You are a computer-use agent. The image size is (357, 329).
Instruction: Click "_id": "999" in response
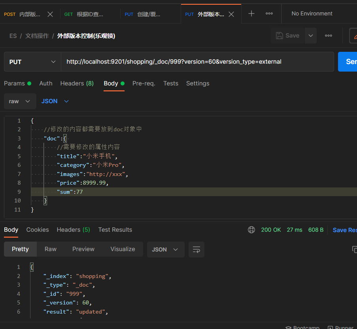64,294
